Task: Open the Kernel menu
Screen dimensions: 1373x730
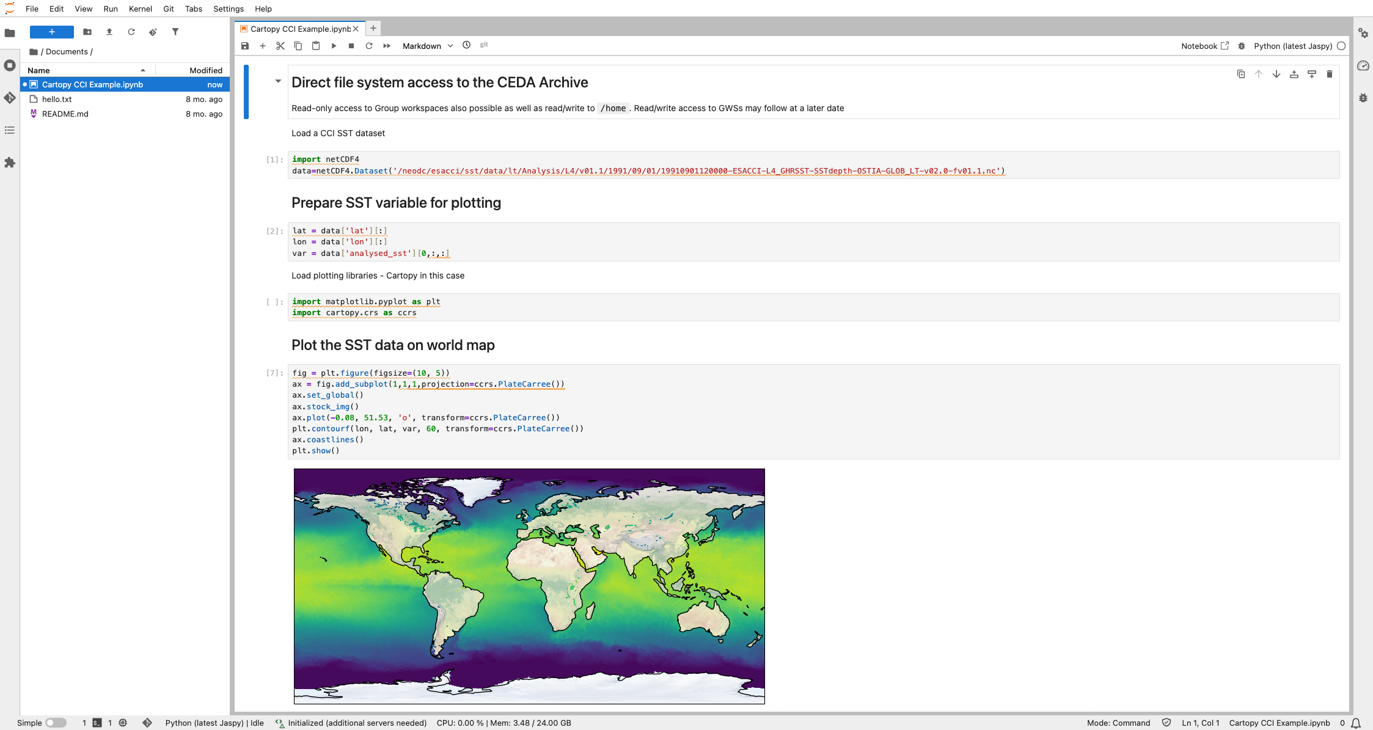Action: point(140,9)
